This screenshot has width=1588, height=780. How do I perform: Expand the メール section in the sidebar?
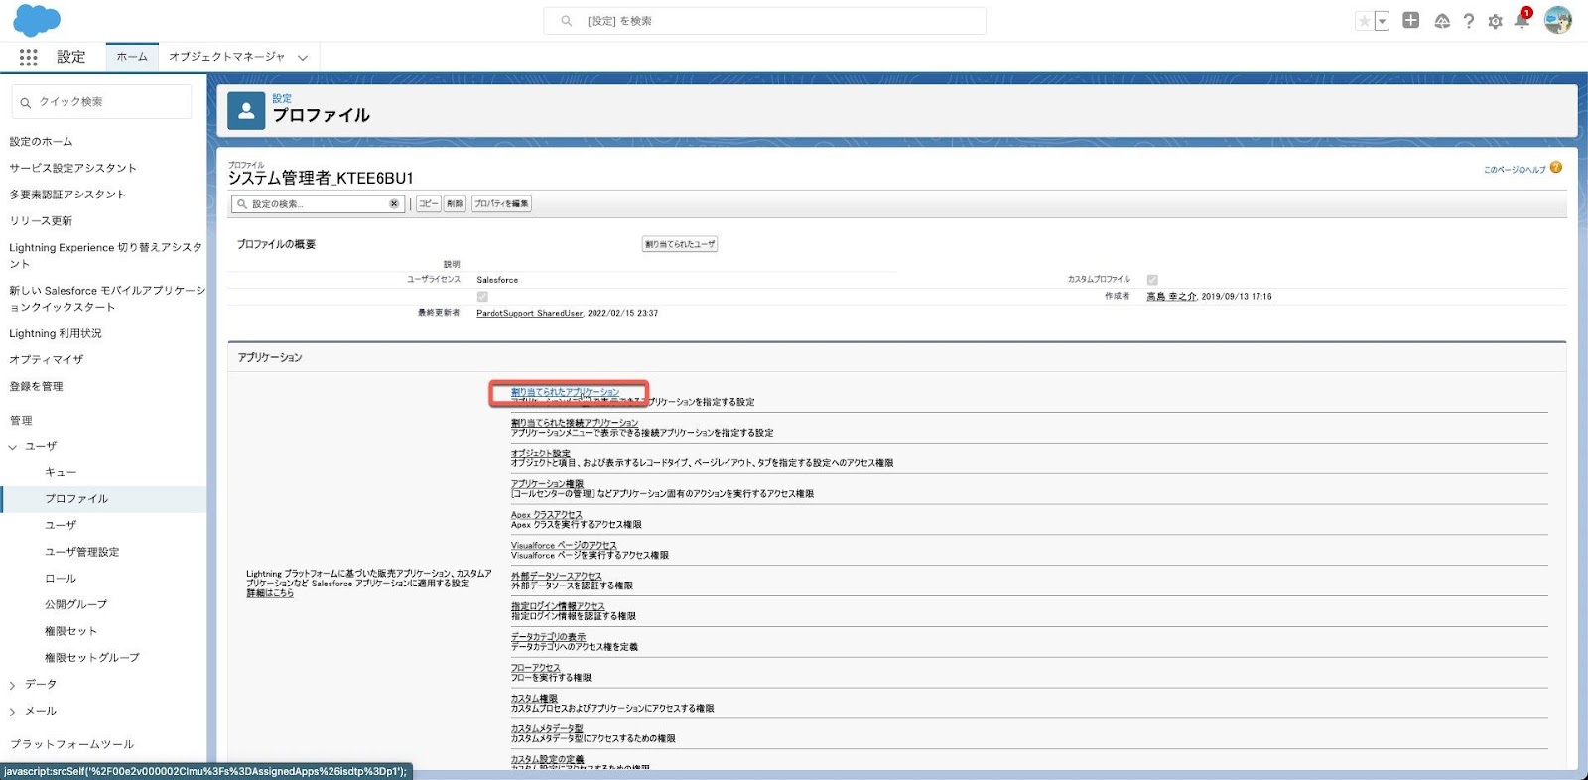point(13,712)
